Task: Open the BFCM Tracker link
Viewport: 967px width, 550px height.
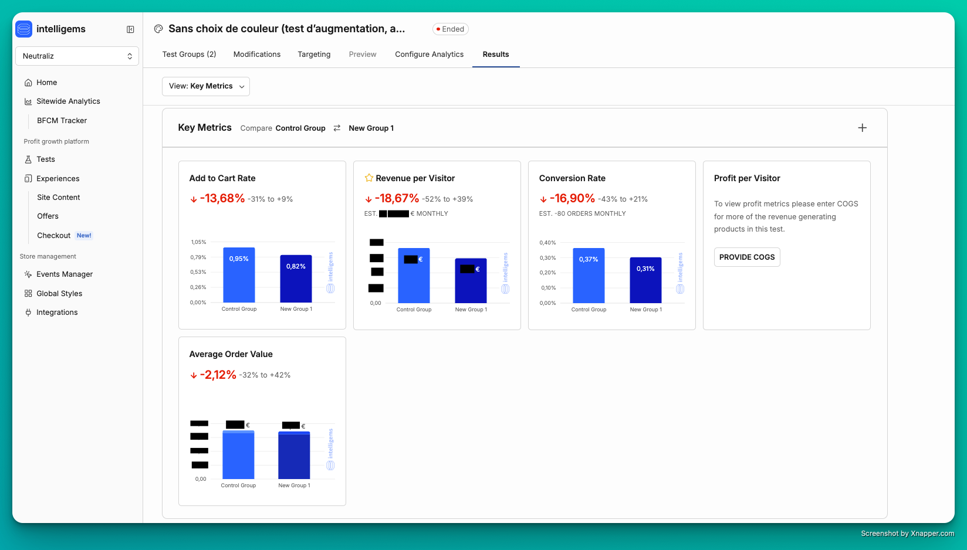Action: coord(62,121)
